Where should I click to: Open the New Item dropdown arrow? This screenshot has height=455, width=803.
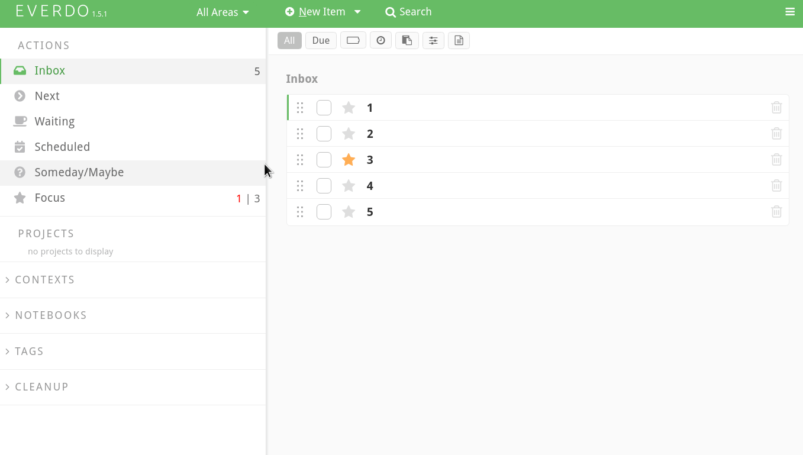357,11
